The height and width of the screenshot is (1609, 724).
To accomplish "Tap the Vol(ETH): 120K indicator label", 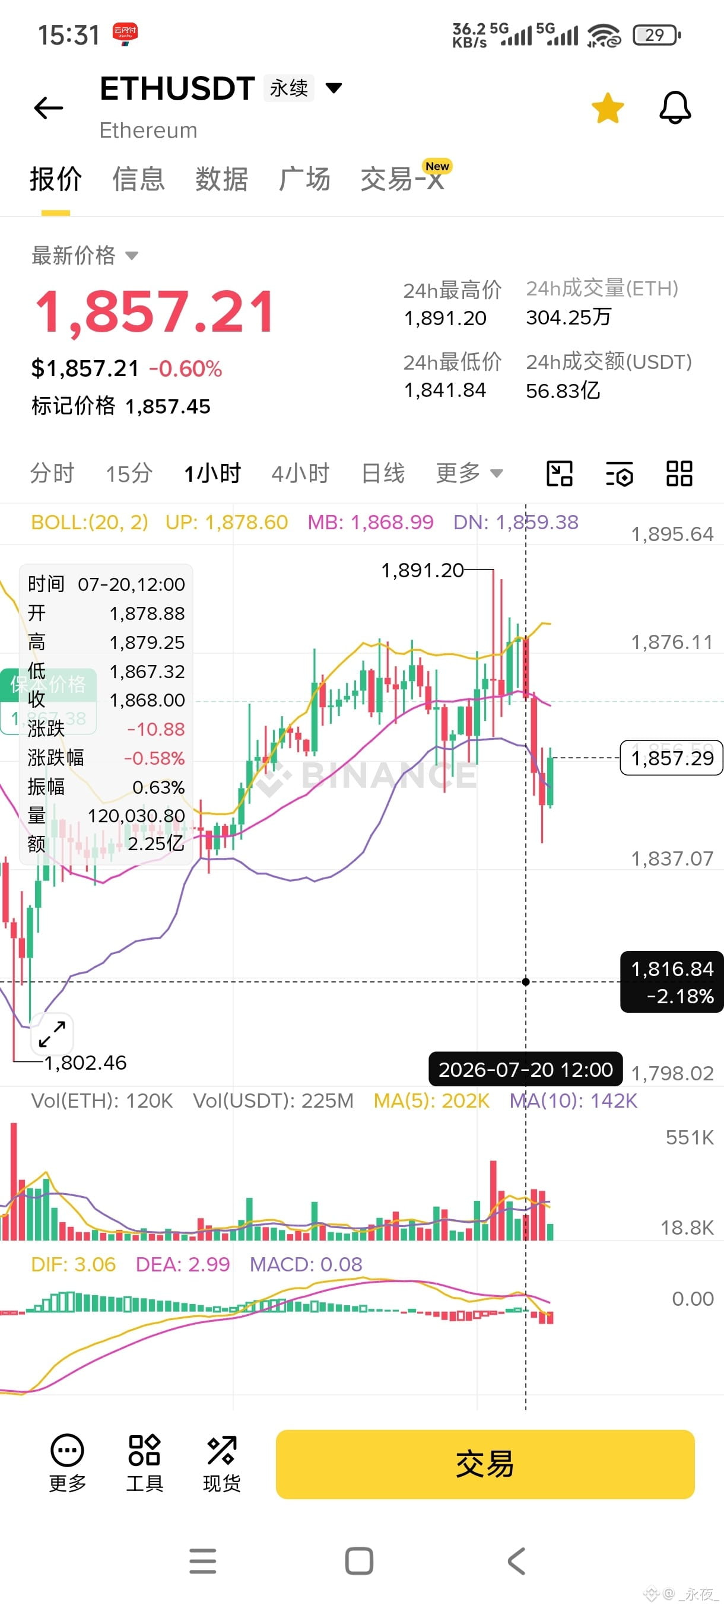I will pos(102,1101).
